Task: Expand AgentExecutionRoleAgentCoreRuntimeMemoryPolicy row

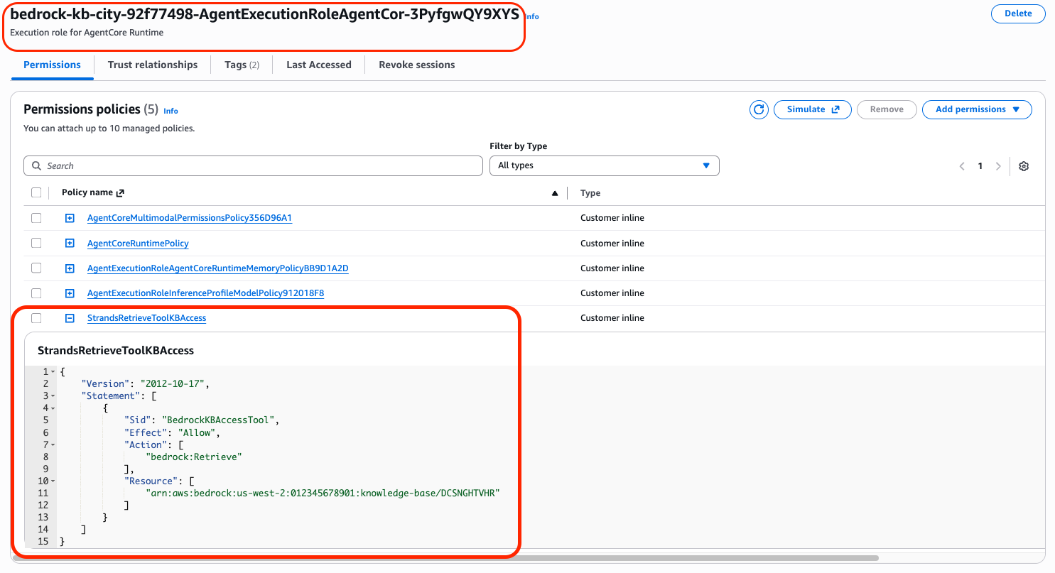Action: [70, 268]
